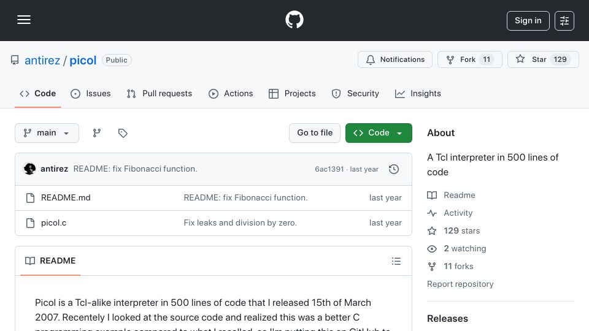Open appearance settings sliders icon in header
Screen dimensions: 589x331
click(x=564, y=21)
